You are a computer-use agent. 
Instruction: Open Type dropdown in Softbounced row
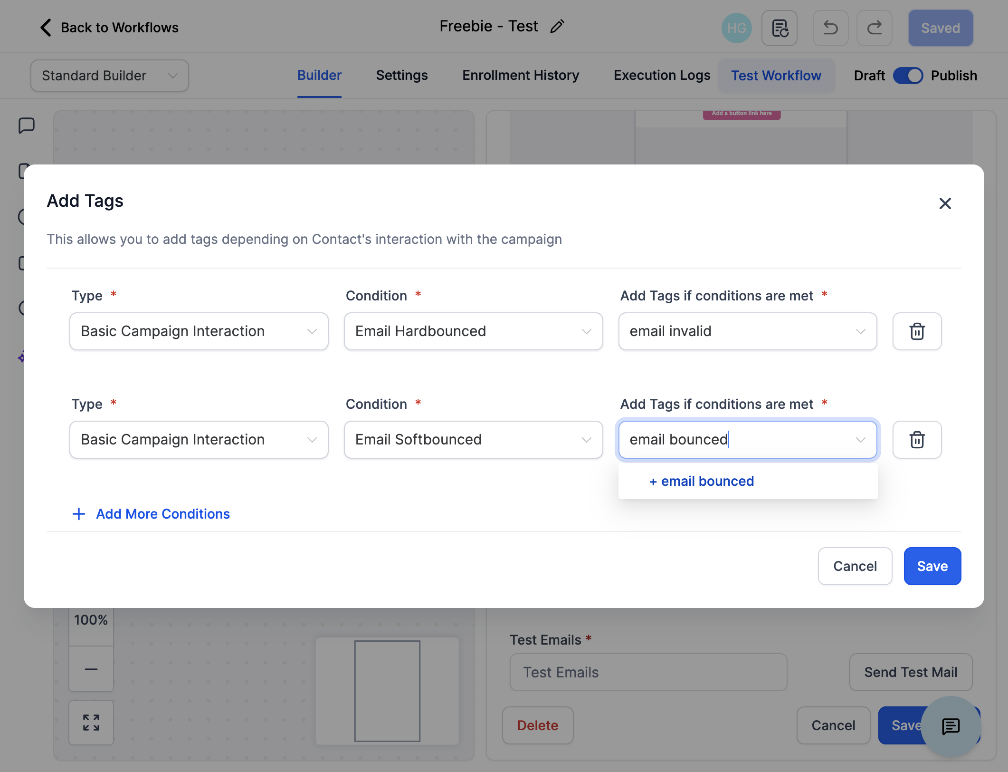click(199, 440)
